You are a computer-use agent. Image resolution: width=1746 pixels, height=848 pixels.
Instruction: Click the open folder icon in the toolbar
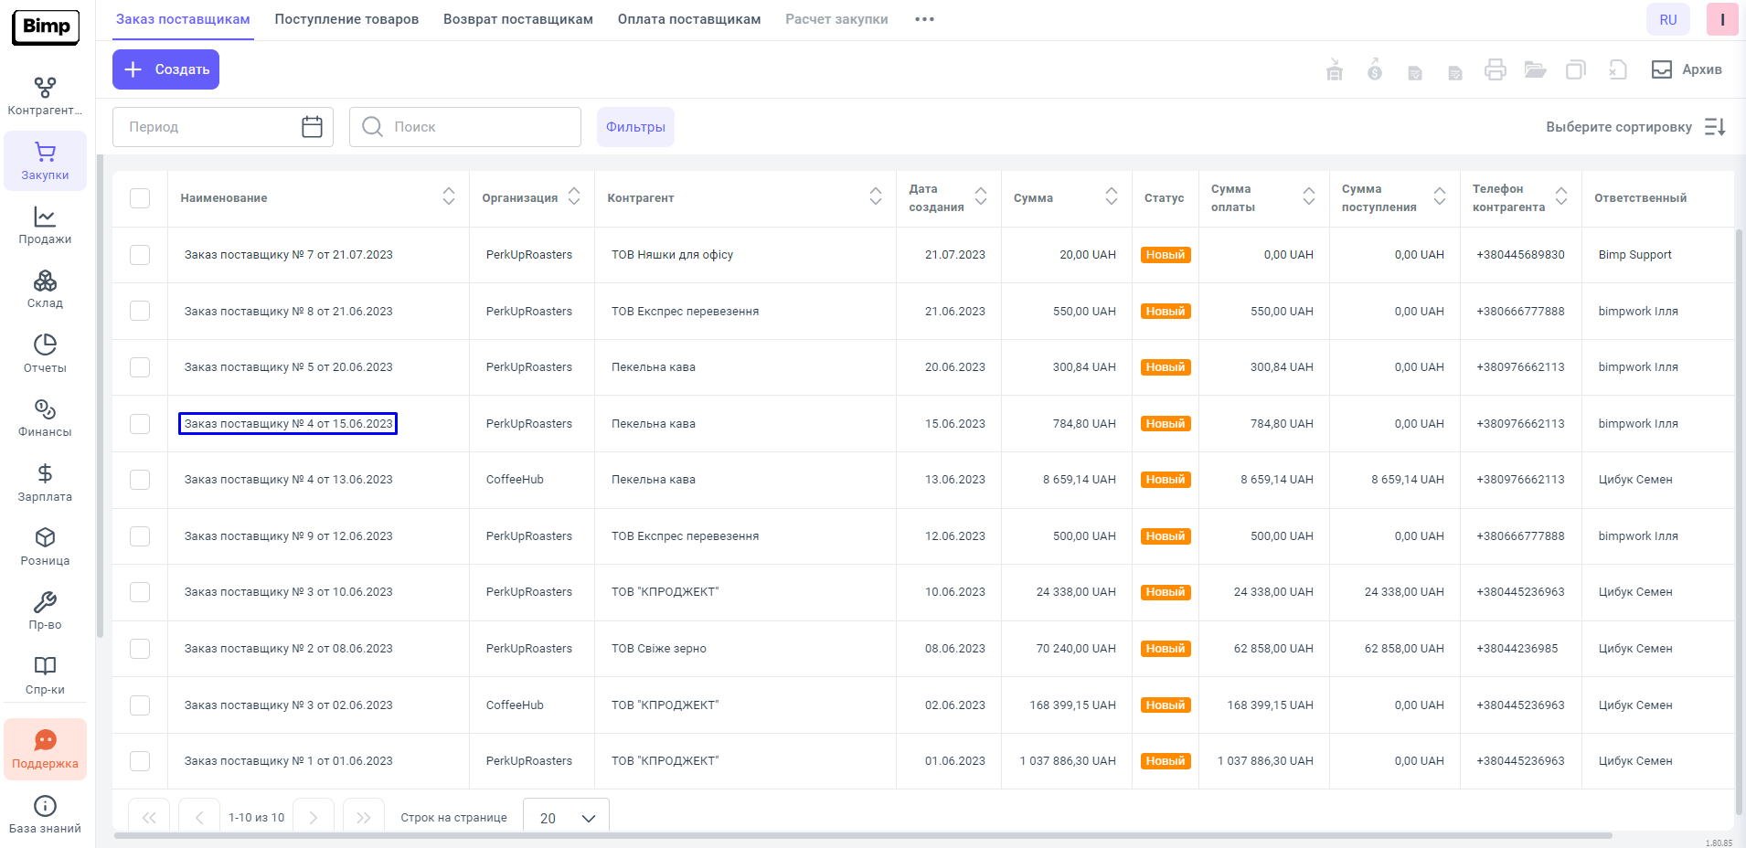pyautogui.click(x=1535, y=69)
